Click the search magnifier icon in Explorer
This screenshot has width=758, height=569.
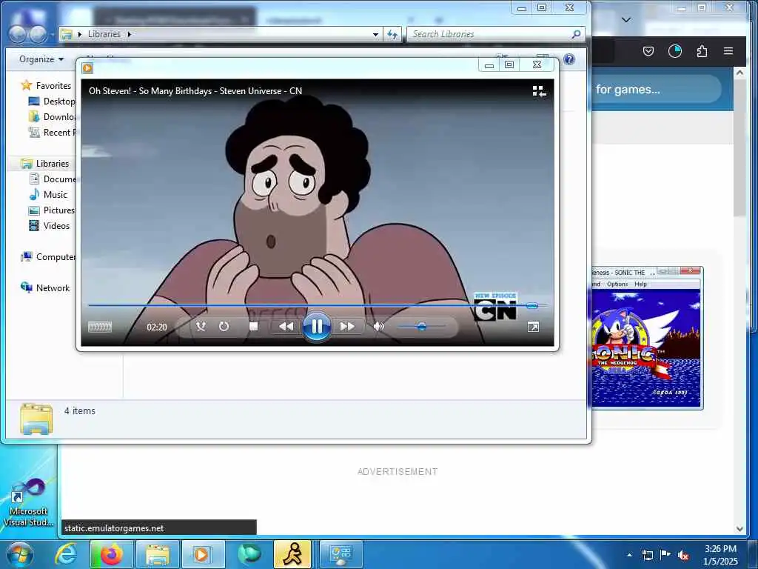(x=576, y=34)
